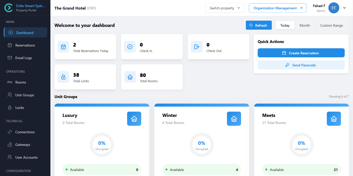Click the Meets unit group house icon
353x176 pixels.
point(334,119)
